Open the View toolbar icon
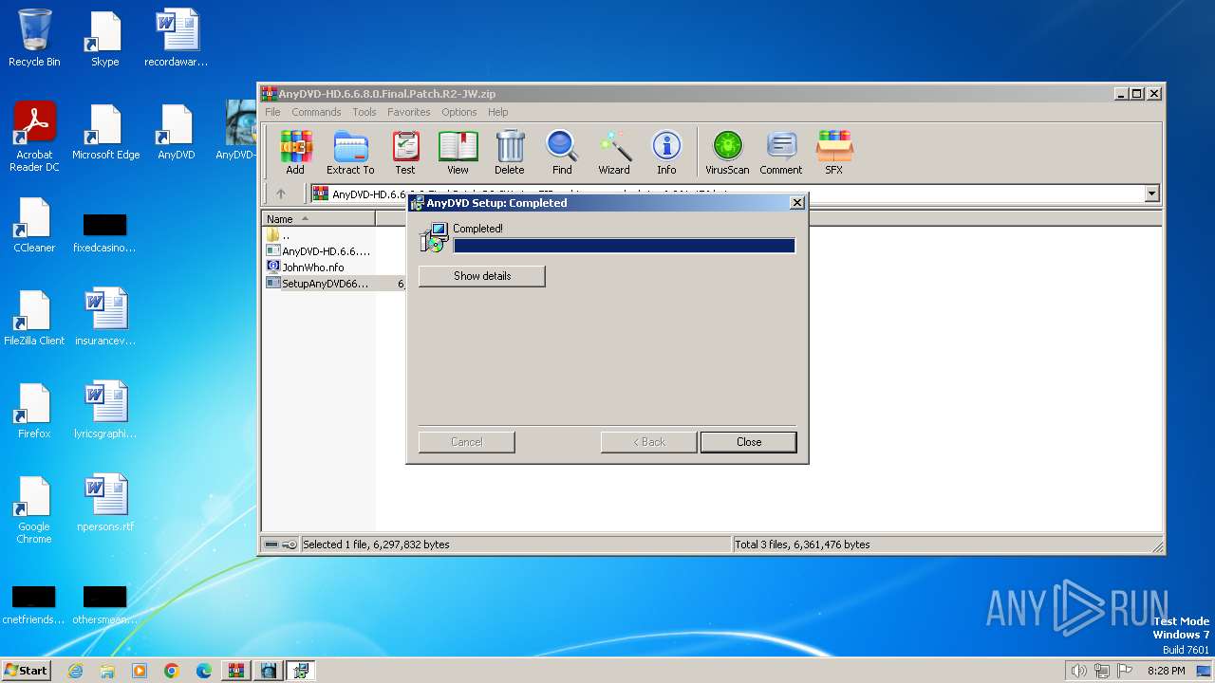 458,153
